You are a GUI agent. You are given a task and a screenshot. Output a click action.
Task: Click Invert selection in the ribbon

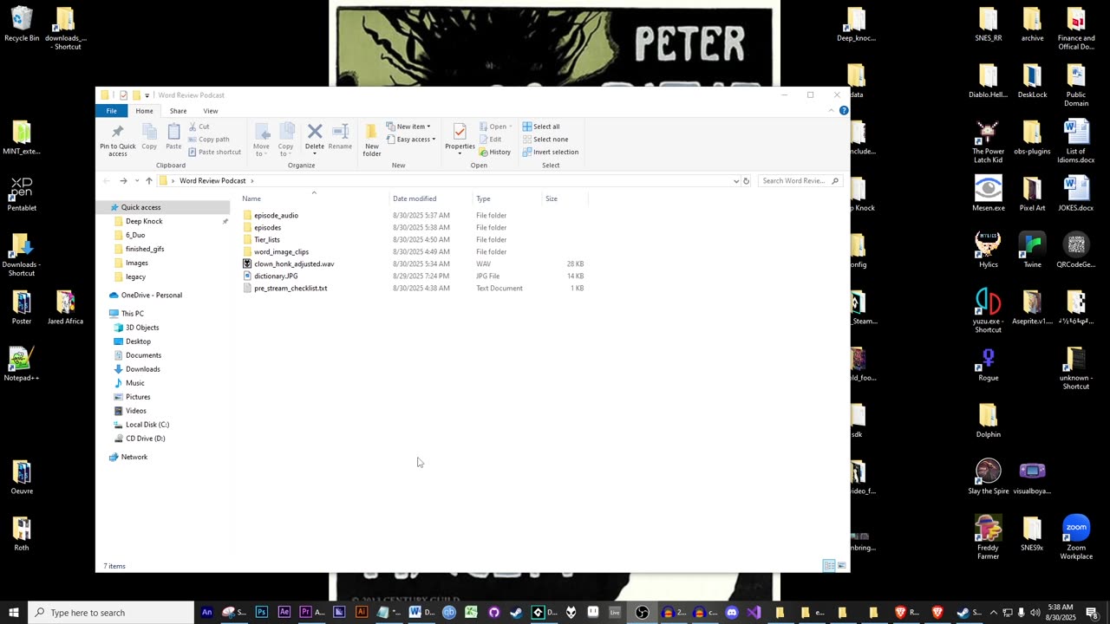point(550,153)
